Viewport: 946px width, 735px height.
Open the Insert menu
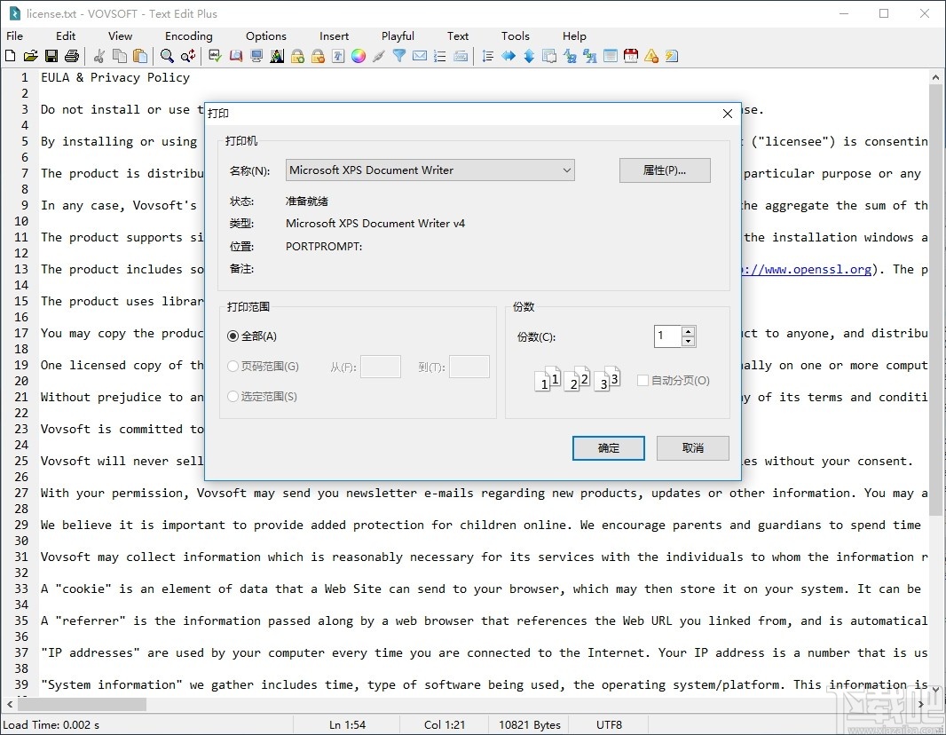pyautogui.click(x=335, y=36)
